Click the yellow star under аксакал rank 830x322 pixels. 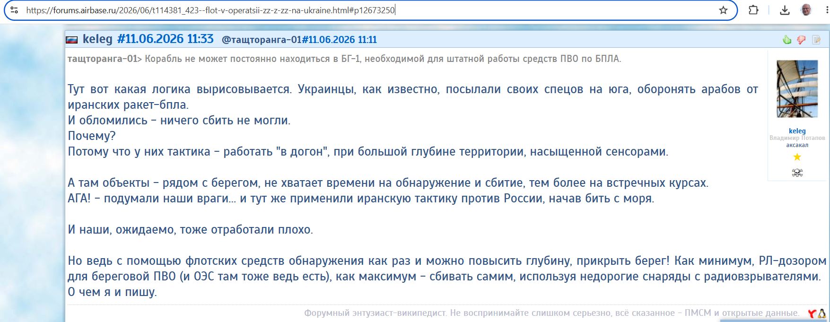pos(797,157)
